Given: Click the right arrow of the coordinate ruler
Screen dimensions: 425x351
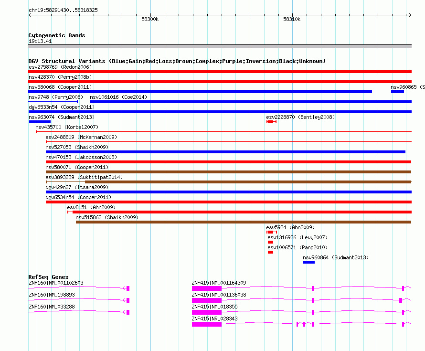Looking at the screenshot, I should coord(410,15).
